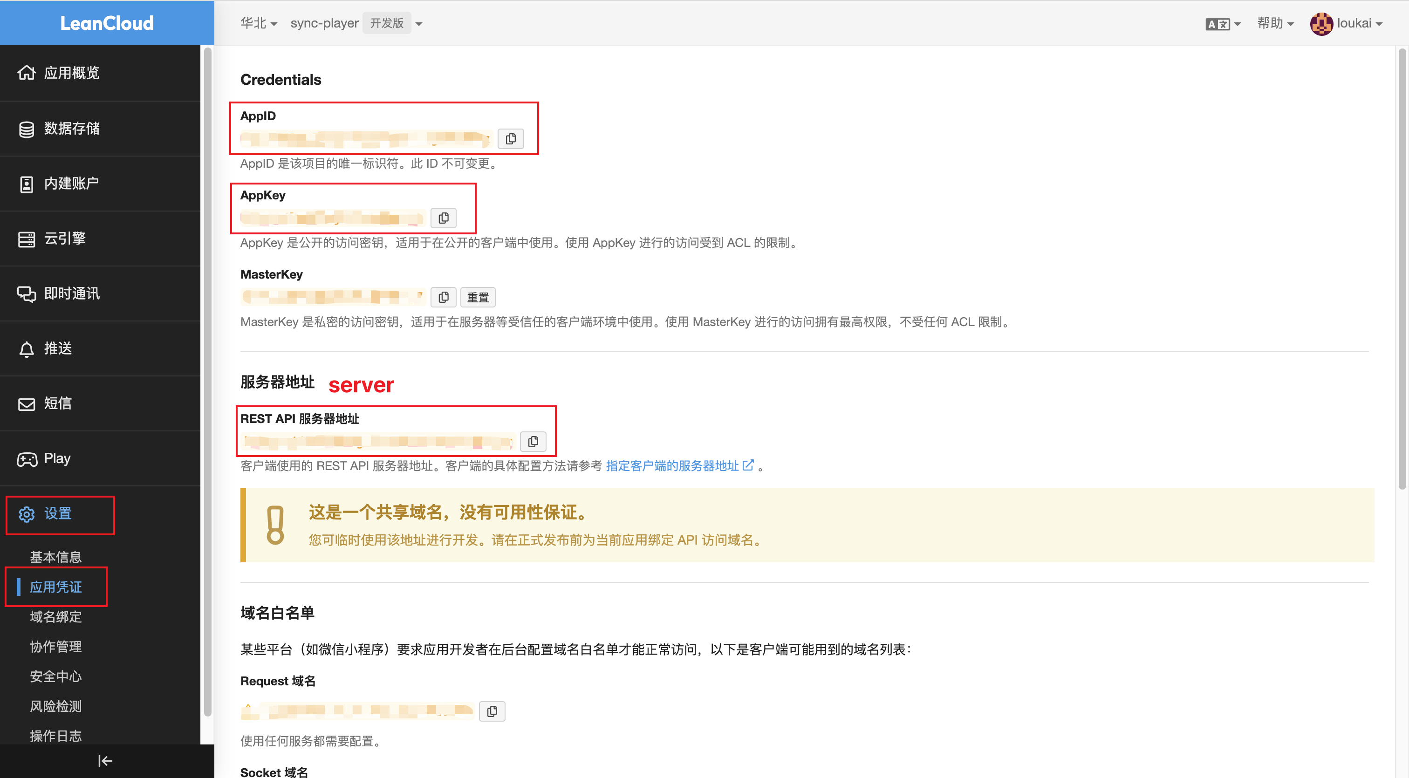Image resolution: width=1409 pixels, height=778 pixels.
Task: Open 云引擎 in the sidebar
Action: (x=65, y=239)
